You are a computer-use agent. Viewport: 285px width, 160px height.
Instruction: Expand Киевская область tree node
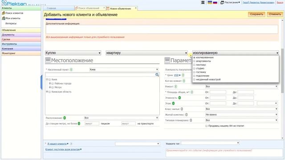(47, 92)
